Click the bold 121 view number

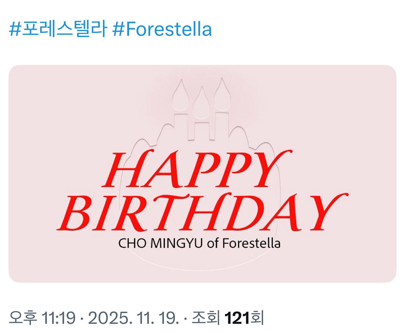click(x=237, y=317)
